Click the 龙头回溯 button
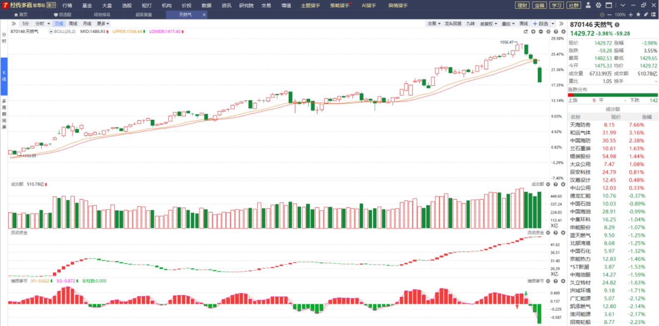The height and width of the screenshot is (326, 659). [453, 24]
